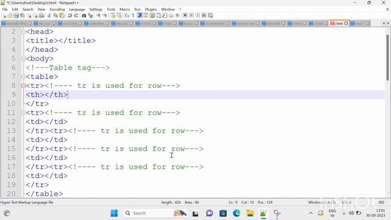Zoom in using the toolbar magnifier
Screen dimensions: 391x220
(98, 15)
